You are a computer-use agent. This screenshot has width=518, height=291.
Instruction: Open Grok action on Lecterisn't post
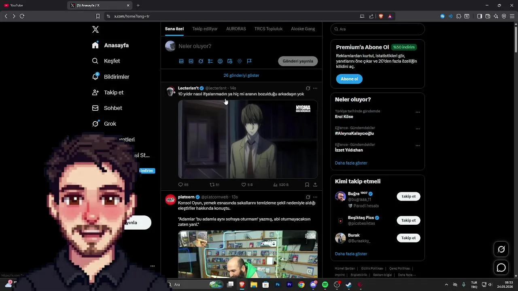coord(308,88)
